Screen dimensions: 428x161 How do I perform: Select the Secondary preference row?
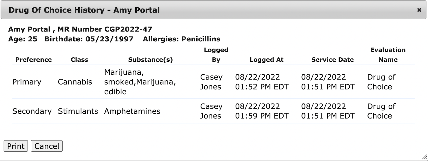(32, 111)
